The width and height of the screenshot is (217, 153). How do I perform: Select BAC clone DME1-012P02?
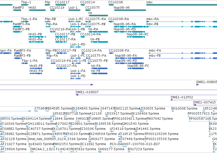click(x=182, y=97)
